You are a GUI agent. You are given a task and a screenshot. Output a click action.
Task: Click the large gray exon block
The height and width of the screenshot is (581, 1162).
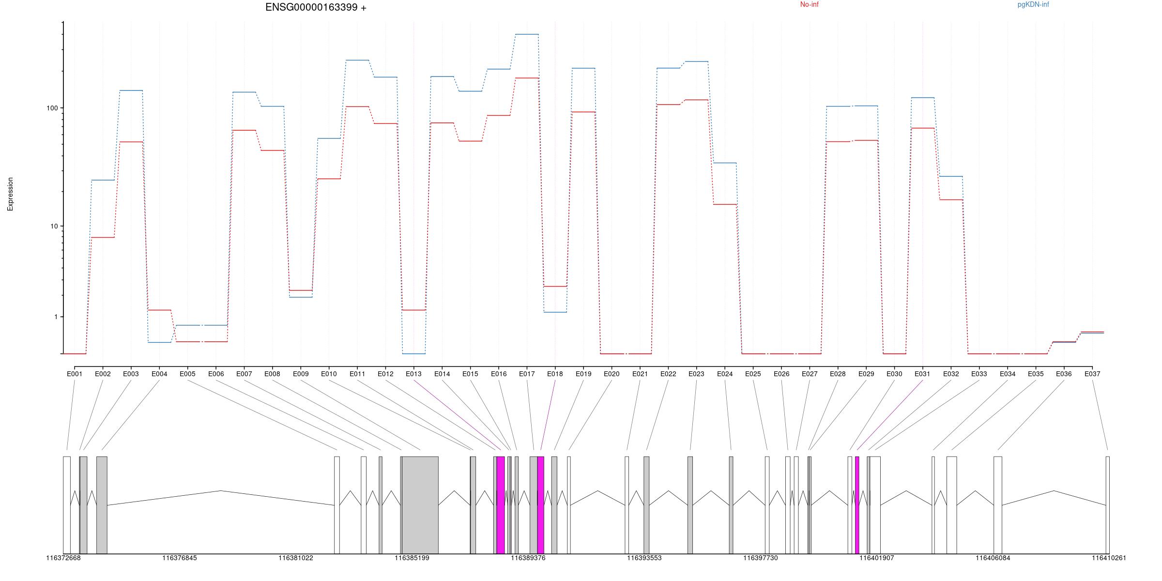(420, 505)
